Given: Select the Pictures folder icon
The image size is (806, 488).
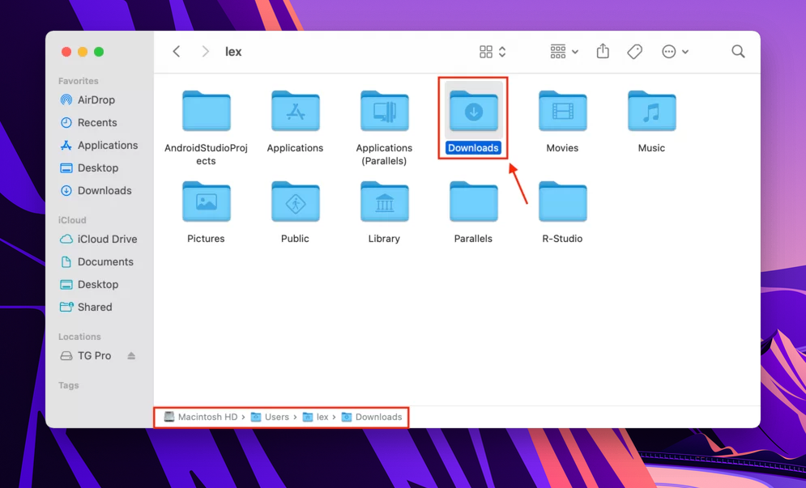Looking at the screenshot, I should (206, 202).
